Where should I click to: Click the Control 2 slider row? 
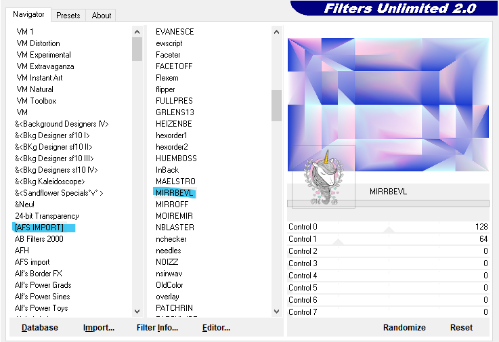tap(388, 251)
